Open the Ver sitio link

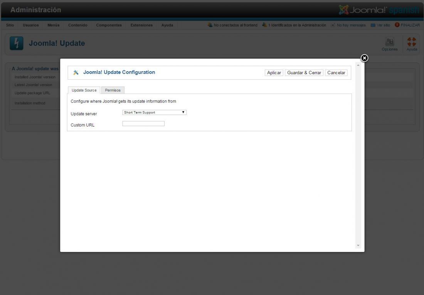(383, 25)
